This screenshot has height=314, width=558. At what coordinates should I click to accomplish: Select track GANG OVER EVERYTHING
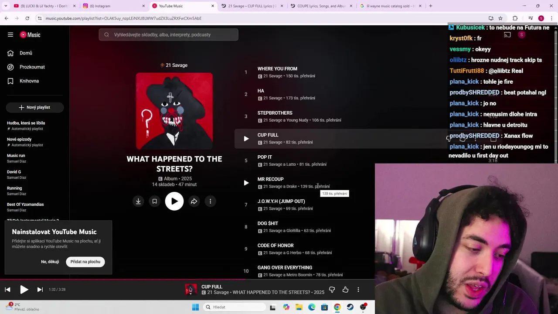285,268
